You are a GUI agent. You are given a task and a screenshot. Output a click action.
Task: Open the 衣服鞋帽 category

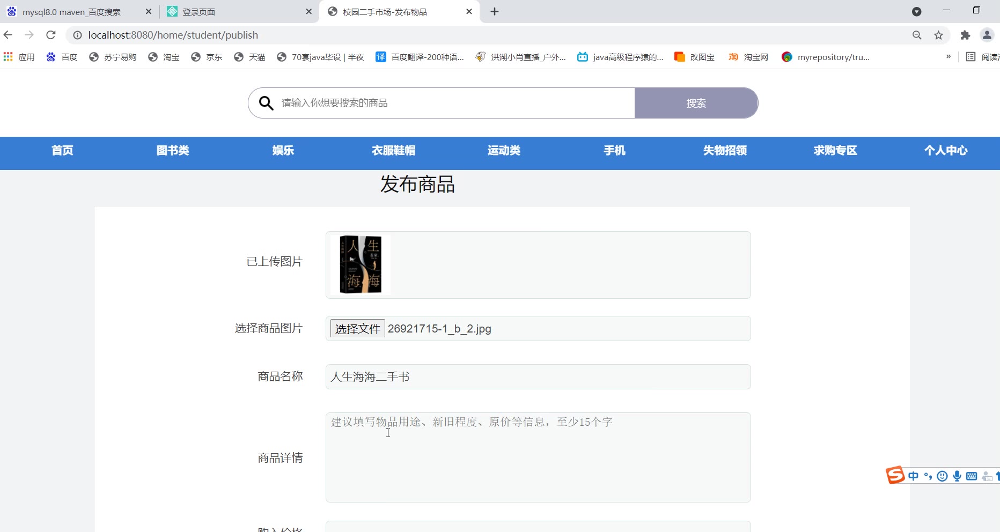(x=394, y=151)
